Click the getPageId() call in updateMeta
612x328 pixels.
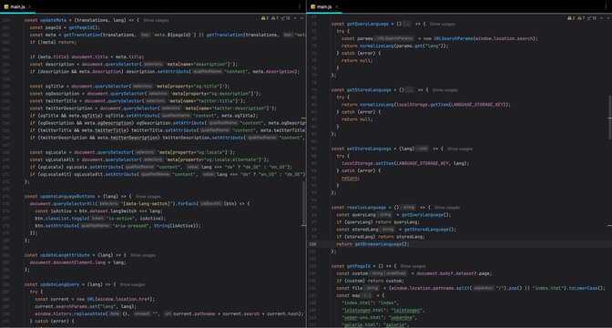(82, 27)
